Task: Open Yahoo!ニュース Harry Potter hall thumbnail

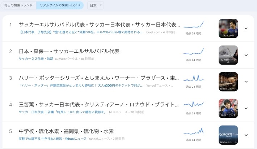Action: click(x=228, y=82)
